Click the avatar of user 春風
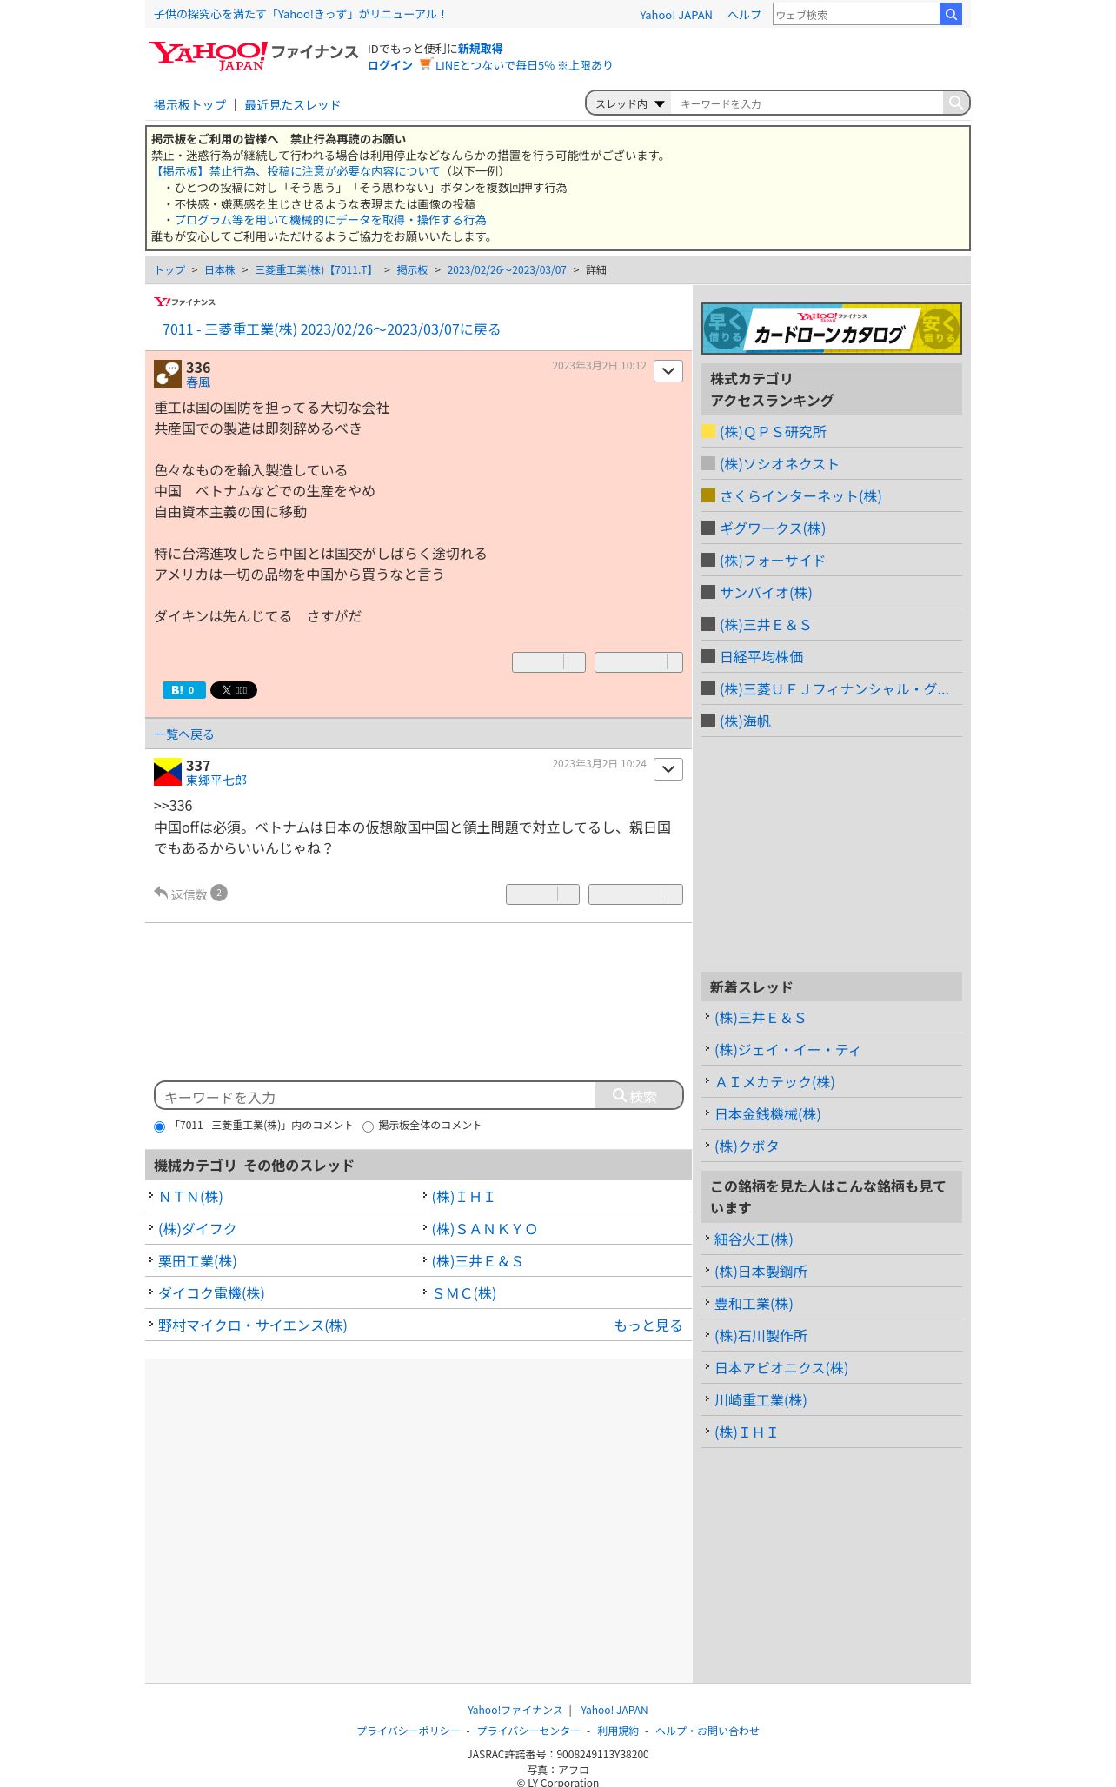The image size is (1116, 1787). click(168, 375)
